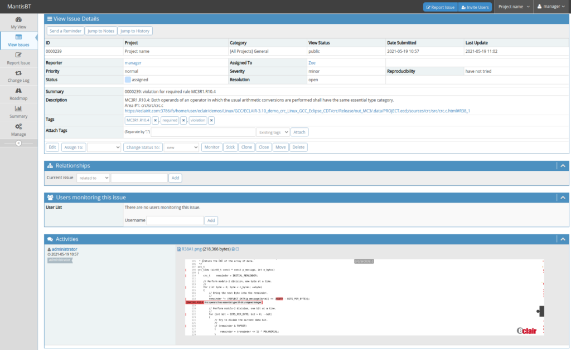Open the manager reporter link

pos(133,63)
